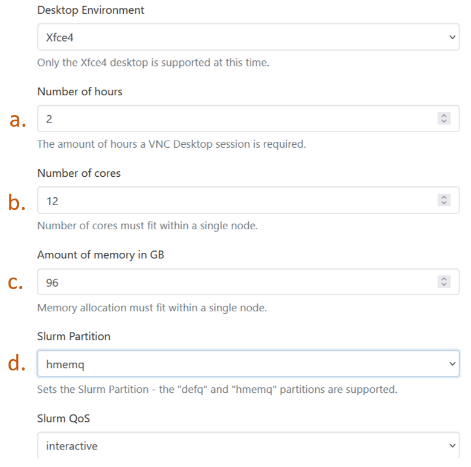The width and height of the screenshot is (471, 467).
Task: Increment Number of cores using up arrow
Action: (x=444, y=197)
